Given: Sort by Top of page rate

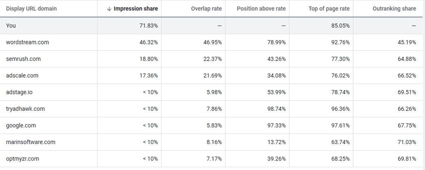Looking at the screenshot, I should tap(330, 9).
